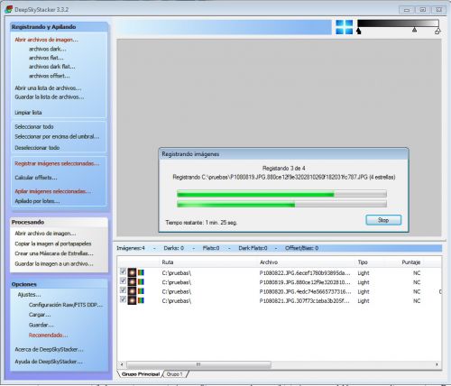
Task: Sort list by 'Tipo' column header
Action: (x=363, y=262)
